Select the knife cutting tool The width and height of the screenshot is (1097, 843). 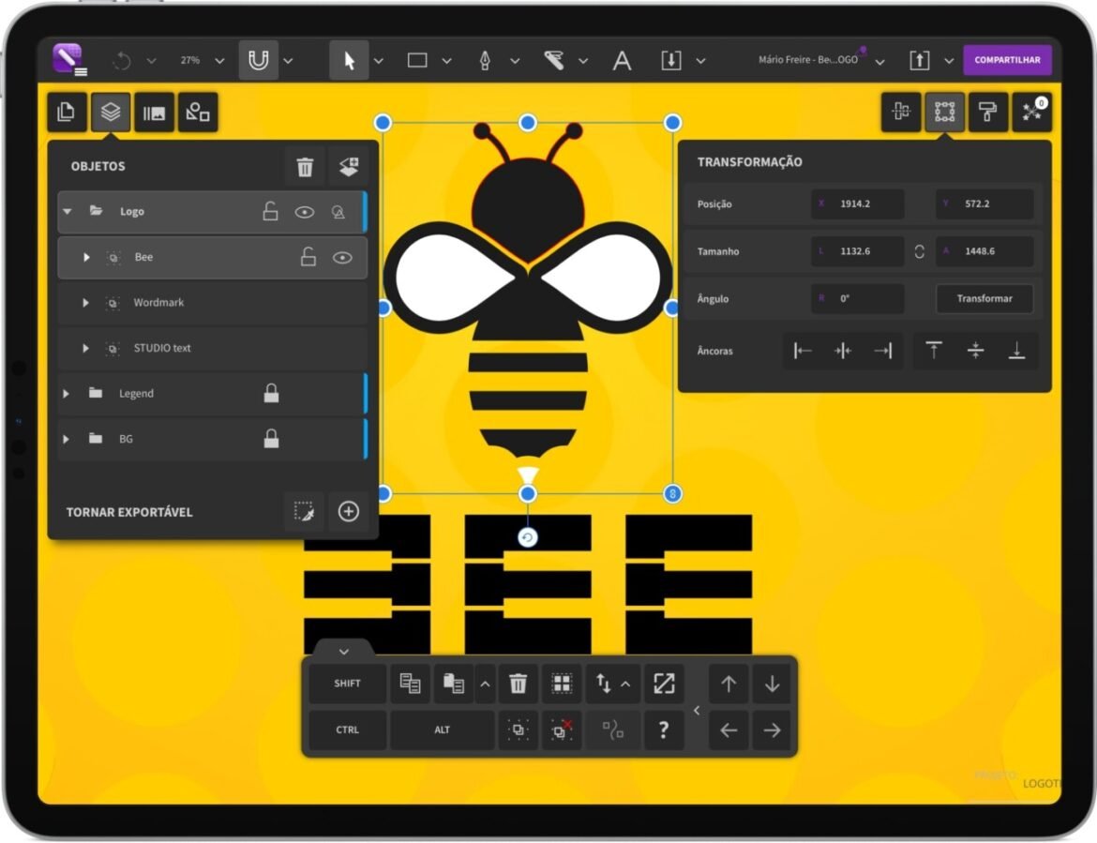tap(554, 60)
